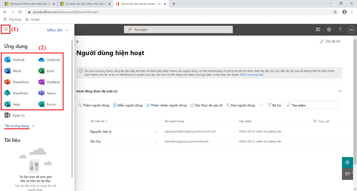Expand Hành động được đề xuất section
357x191 pixels.
pyautogui.click(x=340, y=91)
